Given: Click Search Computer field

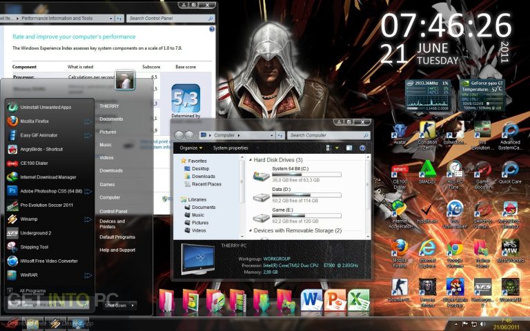Looking at the screenshot, I should tap(328, 135).
